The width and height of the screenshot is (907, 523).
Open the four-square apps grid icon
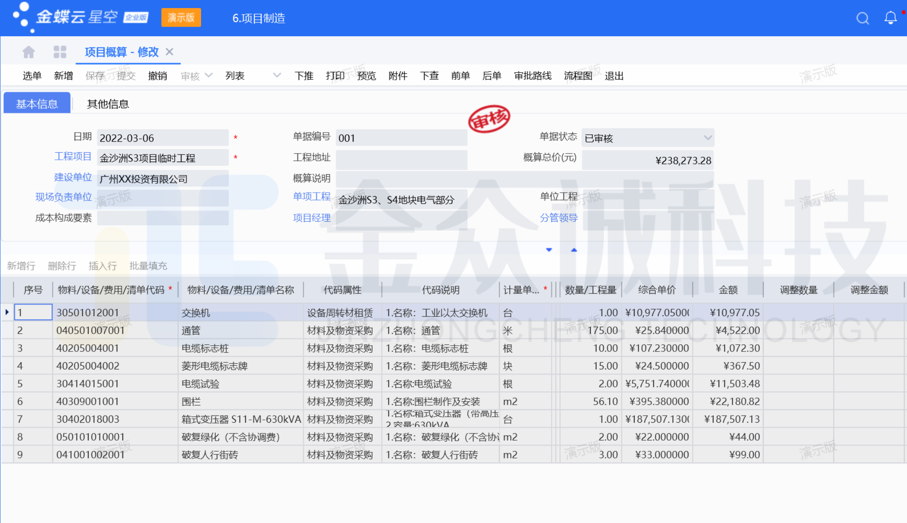click(60, 52)
